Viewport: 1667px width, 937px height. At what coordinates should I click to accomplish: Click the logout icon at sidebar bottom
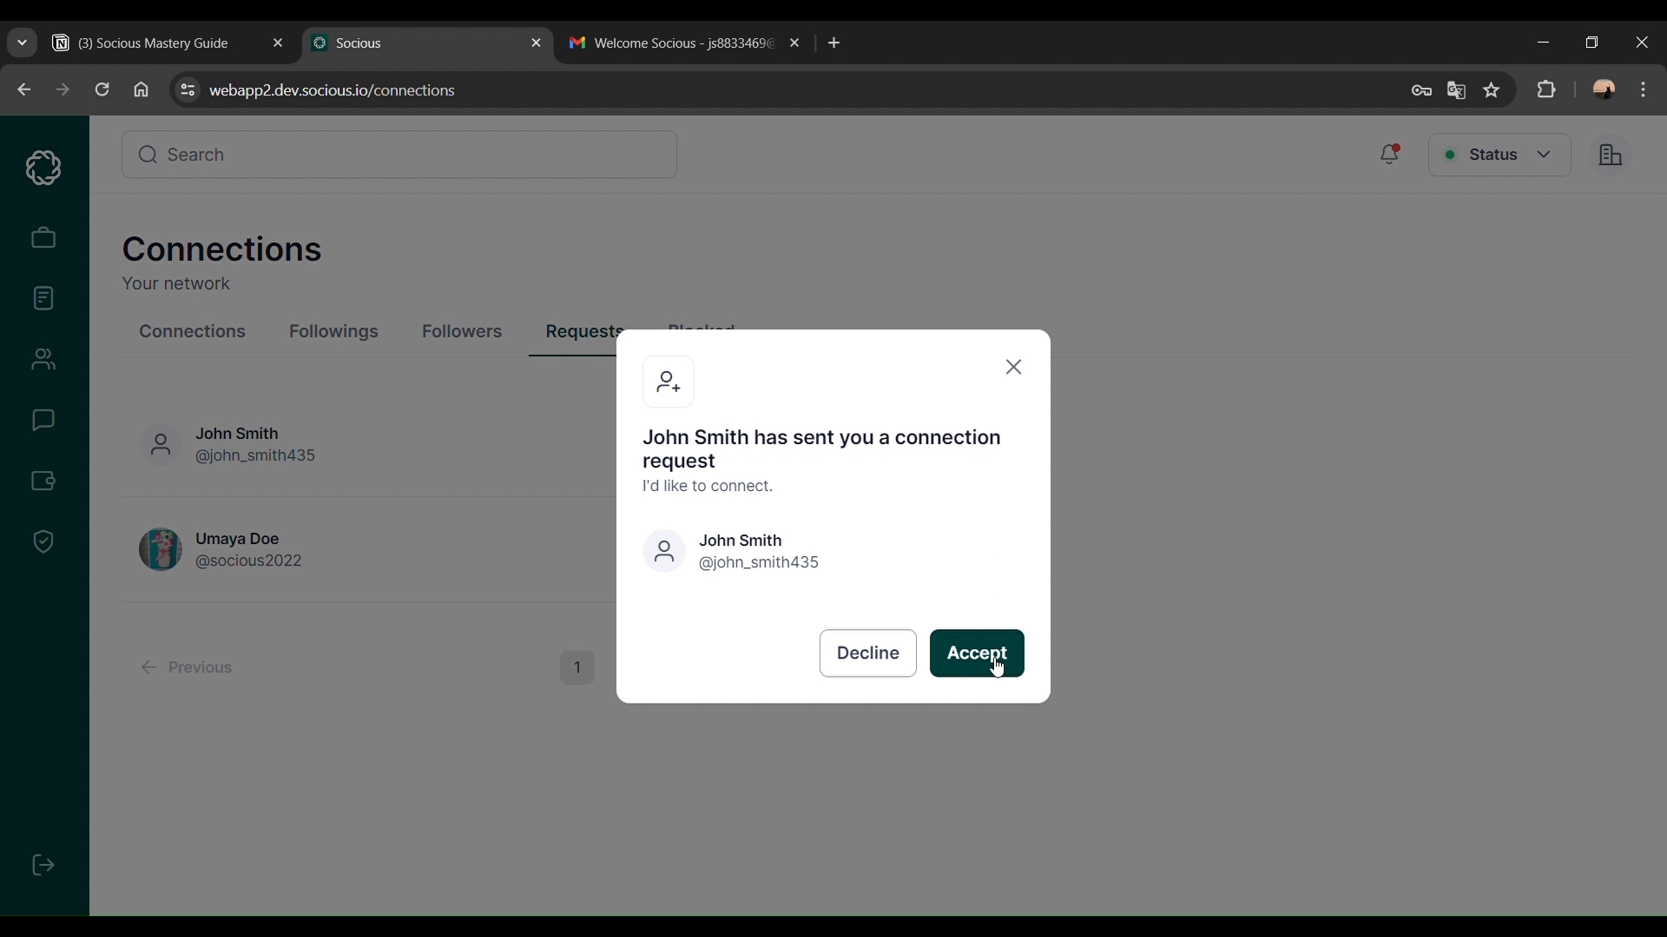pos(43,865)
